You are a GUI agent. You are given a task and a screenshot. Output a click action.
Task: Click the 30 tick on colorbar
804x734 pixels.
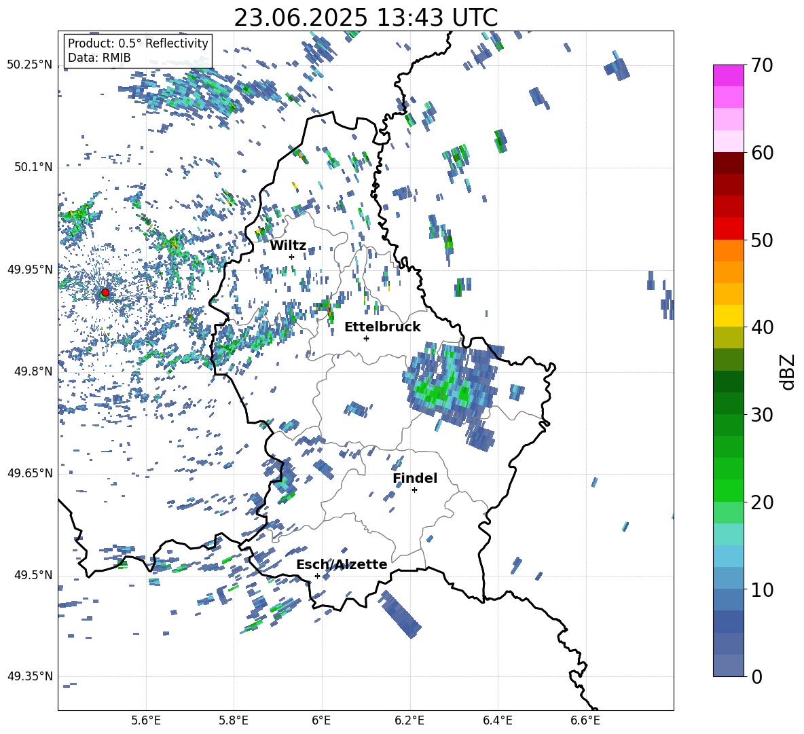762,415
